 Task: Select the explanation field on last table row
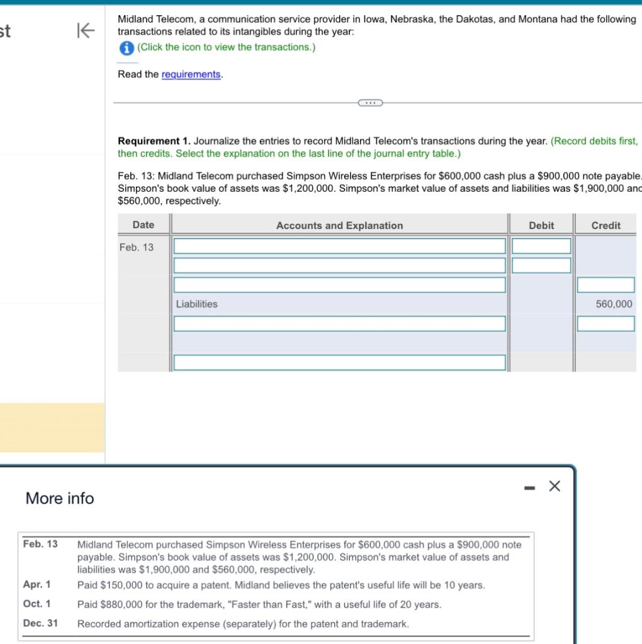tap(339, 362)
